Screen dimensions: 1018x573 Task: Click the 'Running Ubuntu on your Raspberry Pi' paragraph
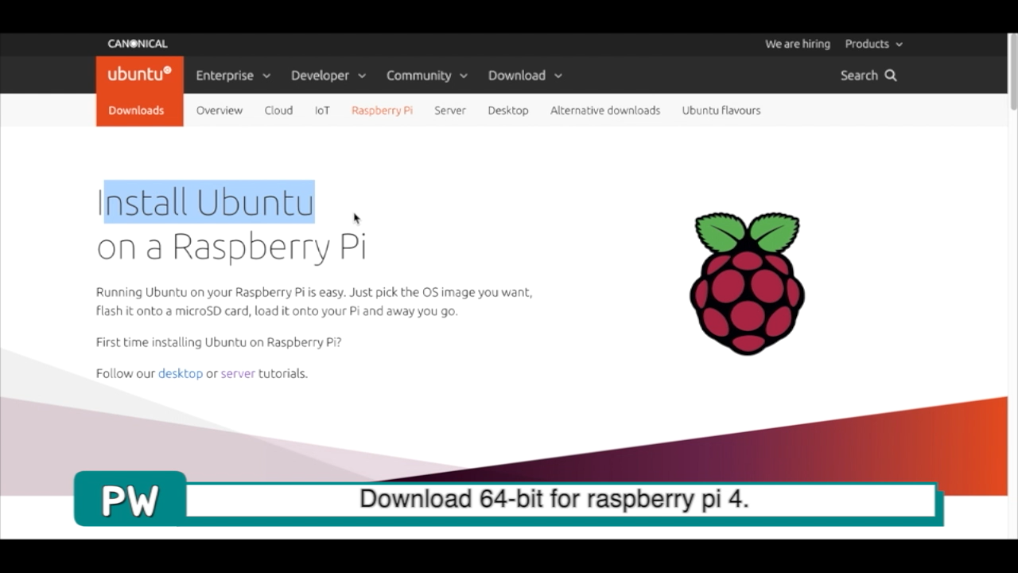click(x=314, y=302)
